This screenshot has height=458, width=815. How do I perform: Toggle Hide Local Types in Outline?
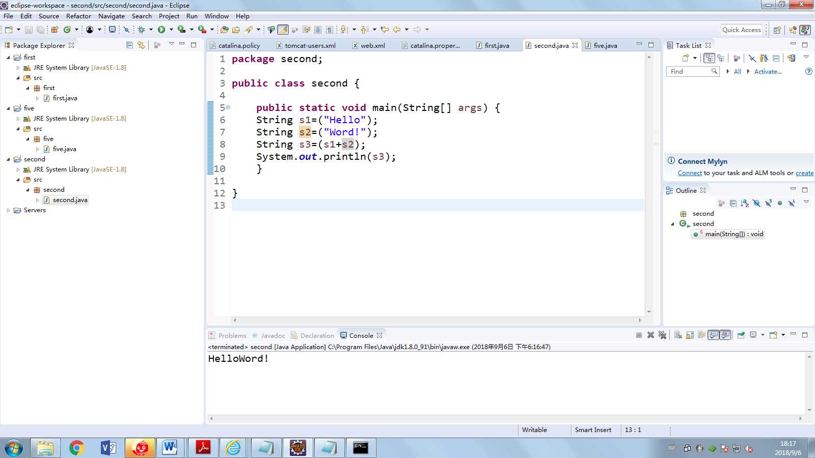point(792,203)
